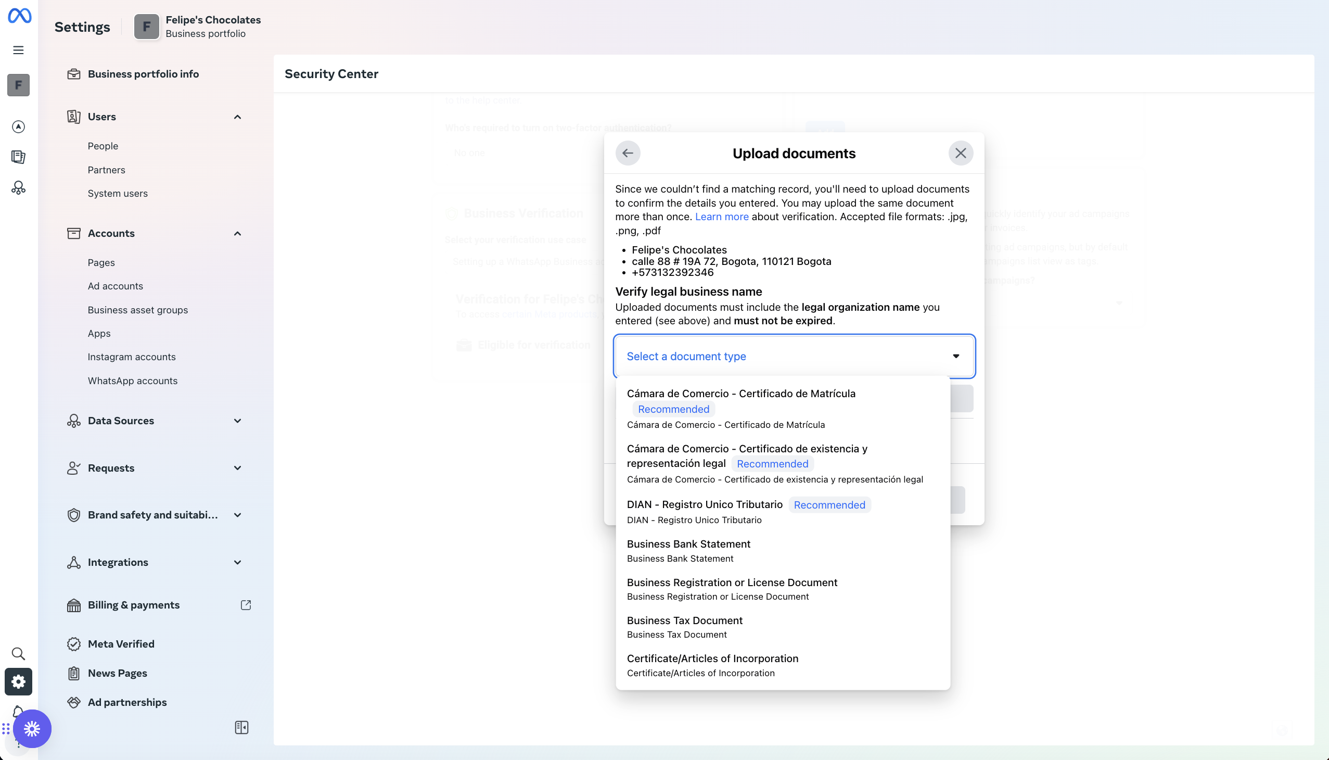Open the pages newspaper icon in left rail

[x=18, y=157]
